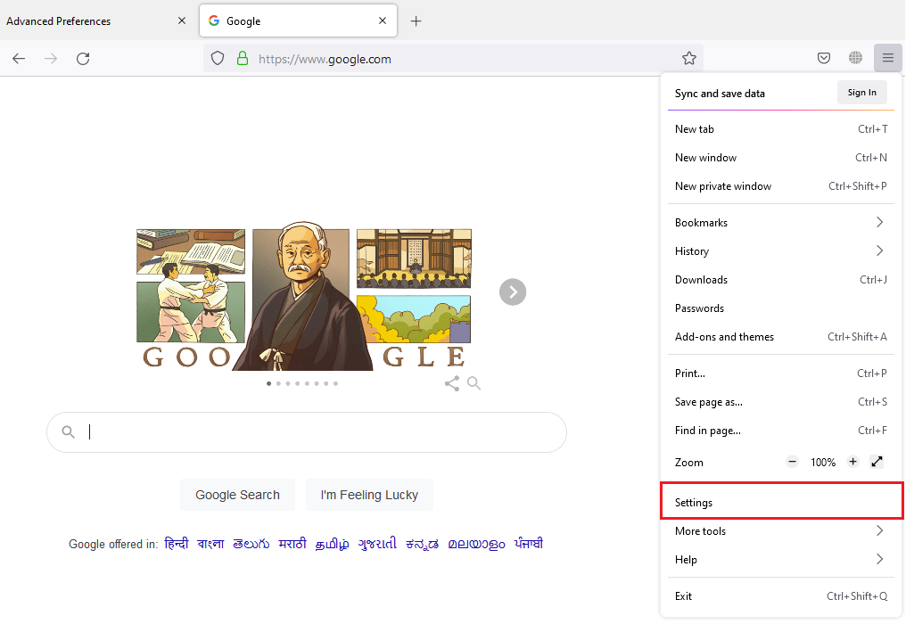Viewport: 914px width, 624px height.
Task: Expand the History submenu
Action: click(x=781, y=251)
